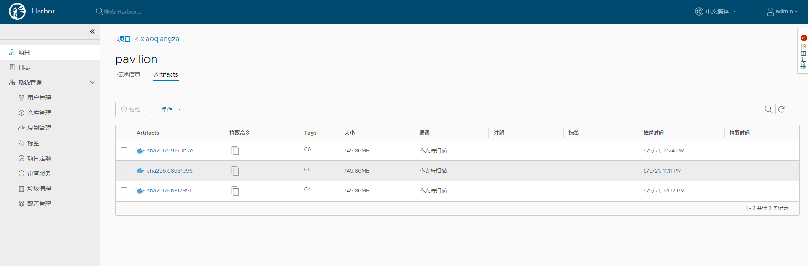
Task: Click the 配置管理 gear icon
Action: [x=22, y=204]
